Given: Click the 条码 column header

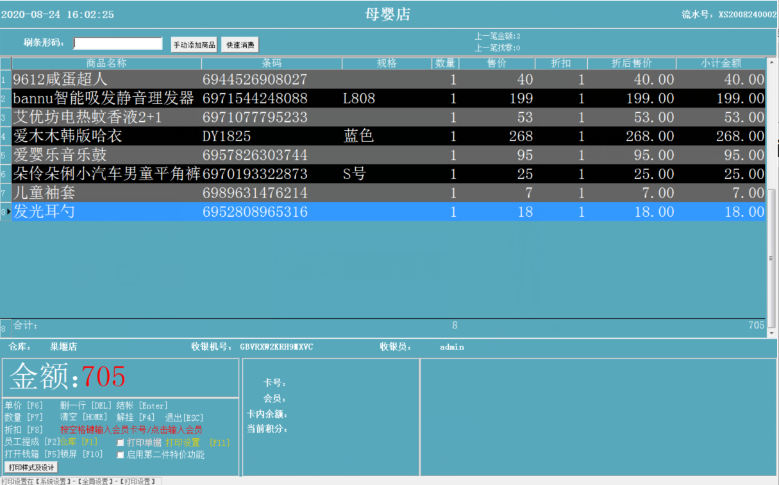Looking at the screenshot, I should [272, 63].
